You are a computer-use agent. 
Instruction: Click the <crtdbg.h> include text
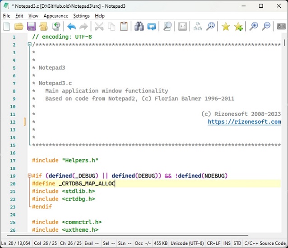[x=79, y=199]
